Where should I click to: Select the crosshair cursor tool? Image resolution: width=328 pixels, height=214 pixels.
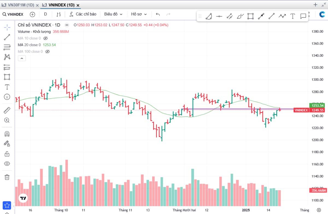(x=7, y=27)
